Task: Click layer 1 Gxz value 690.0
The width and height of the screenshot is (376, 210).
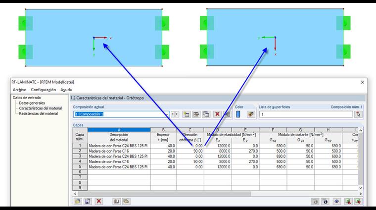Action: click(273, 146)
